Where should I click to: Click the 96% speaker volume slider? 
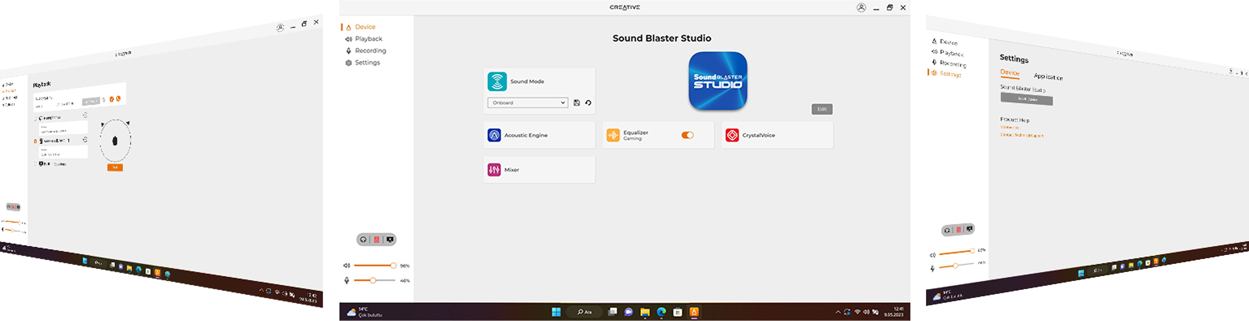(374, 265)
